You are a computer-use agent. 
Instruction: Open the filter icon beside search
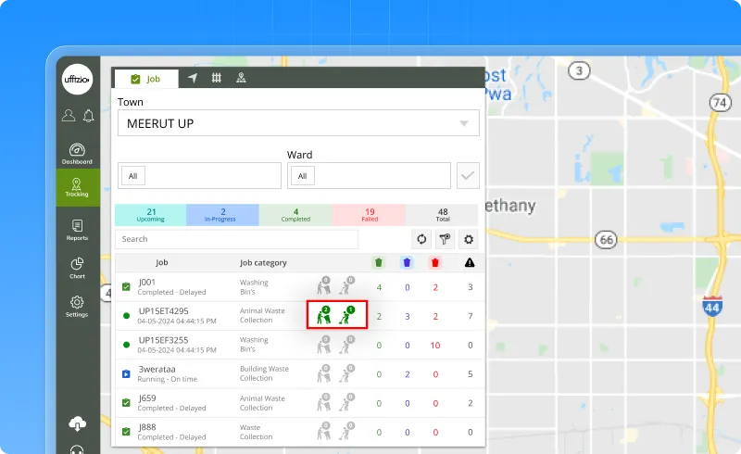[x=445, y=239]
